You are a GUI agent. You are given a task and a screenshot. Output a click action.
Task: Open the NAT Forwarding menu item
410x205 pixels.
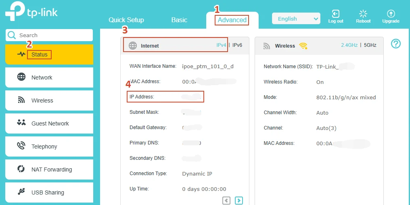coord(49,169)
